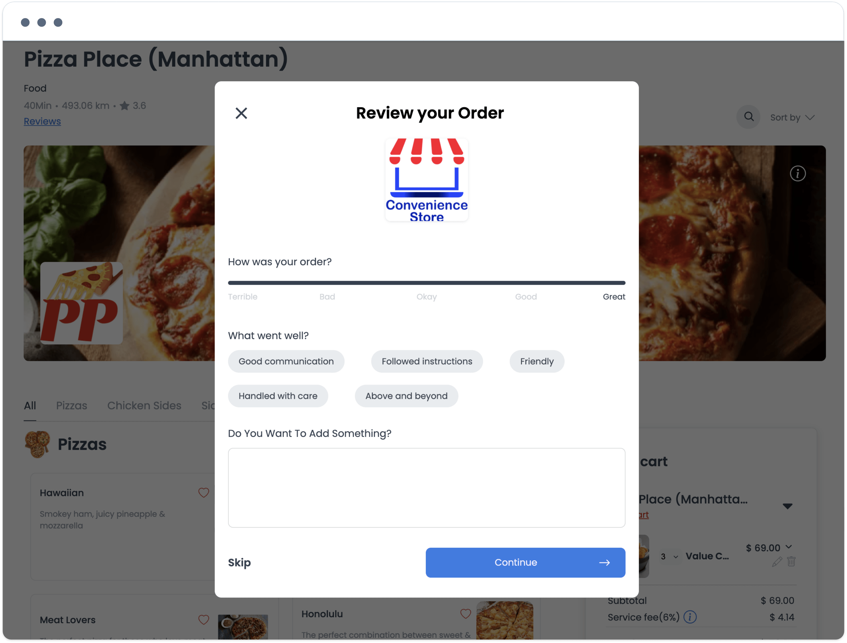Open the Meat Lovers pizza image
Screen dimensions: 847x643
(x=243, y=626)
